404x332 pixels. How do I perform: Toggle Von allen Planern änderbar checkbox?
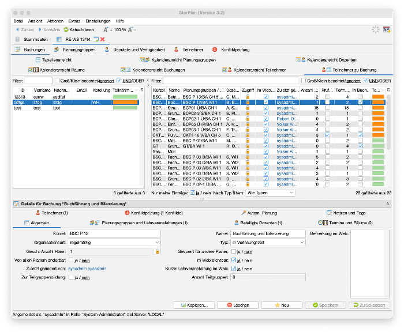tap(71, 260)
